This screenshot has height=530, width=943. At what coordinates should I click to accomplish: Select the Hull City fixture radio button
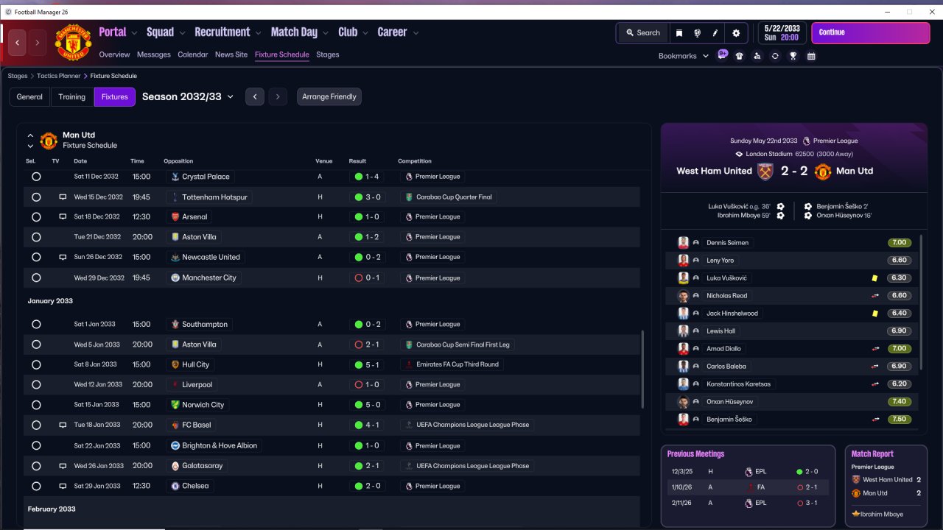[36, 364]
